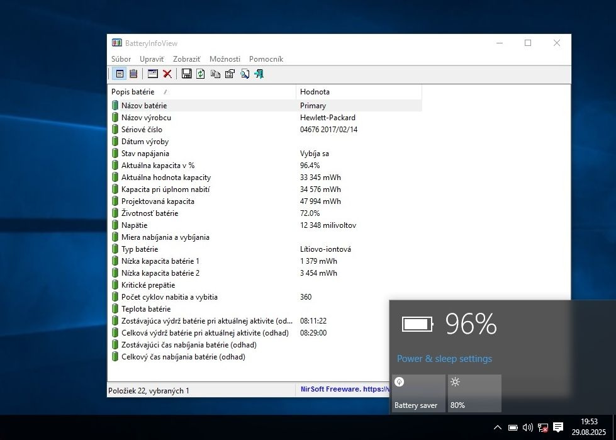The height and width of the screenshot is (440, 616).
Task: Open the Zobraziť menu
Action: pos(186,59)
